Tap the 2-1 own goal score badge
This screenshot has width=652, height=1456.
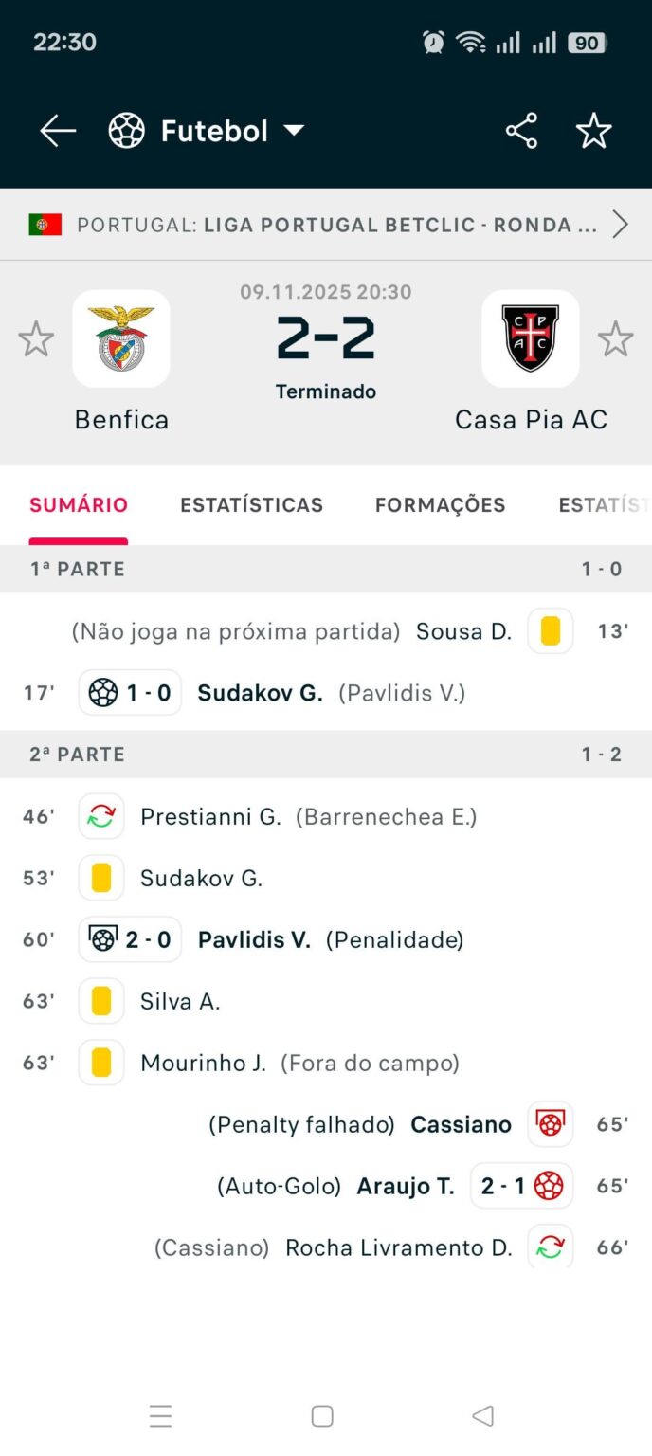point(520,1186)
